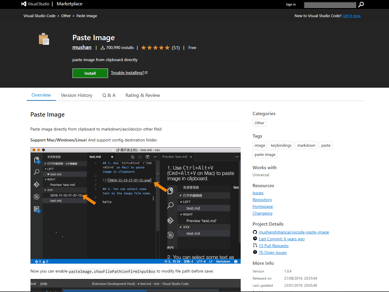Screen dimensions: 389x292
Task: Open the 'Trouble Installing?' help link
Action: coord(129,73)
